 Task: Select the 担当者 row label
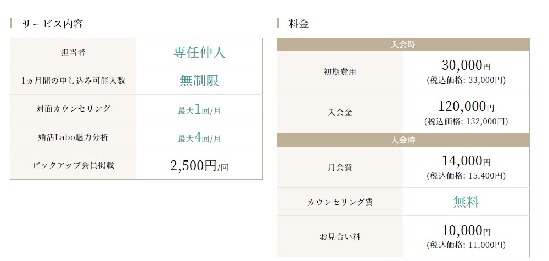point(73,53)
